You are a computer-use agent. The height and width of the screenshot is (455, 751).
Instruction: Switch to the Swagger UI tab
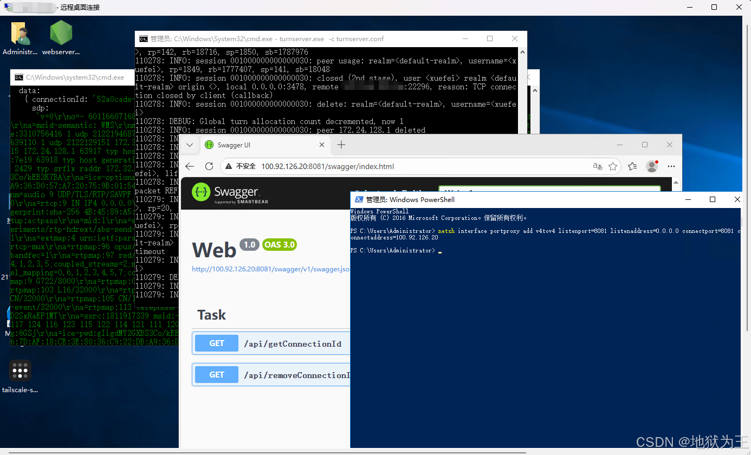click(x=264, y=145)
